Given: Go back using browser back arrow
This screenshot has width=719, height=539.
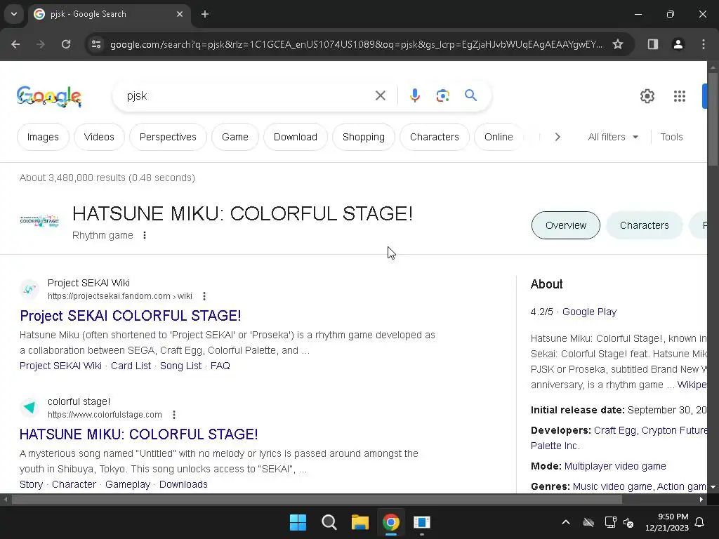Looking at the screenshot, I should (15, 44).
